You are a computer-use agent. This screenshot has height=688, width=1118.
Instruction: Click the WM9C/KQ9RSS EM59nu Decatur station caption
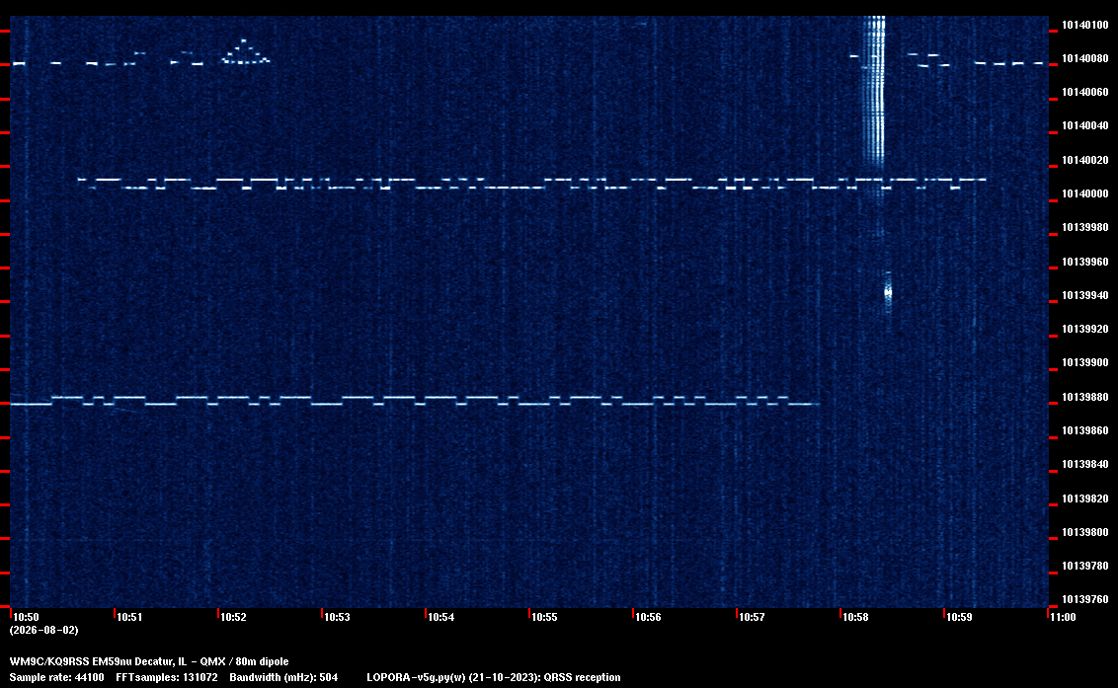[x=149, y=661]
